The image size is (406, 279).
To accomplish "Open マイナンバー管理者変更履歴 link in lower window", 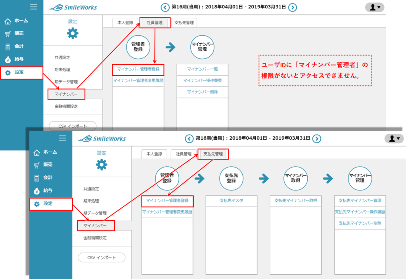I will point(167,212).
